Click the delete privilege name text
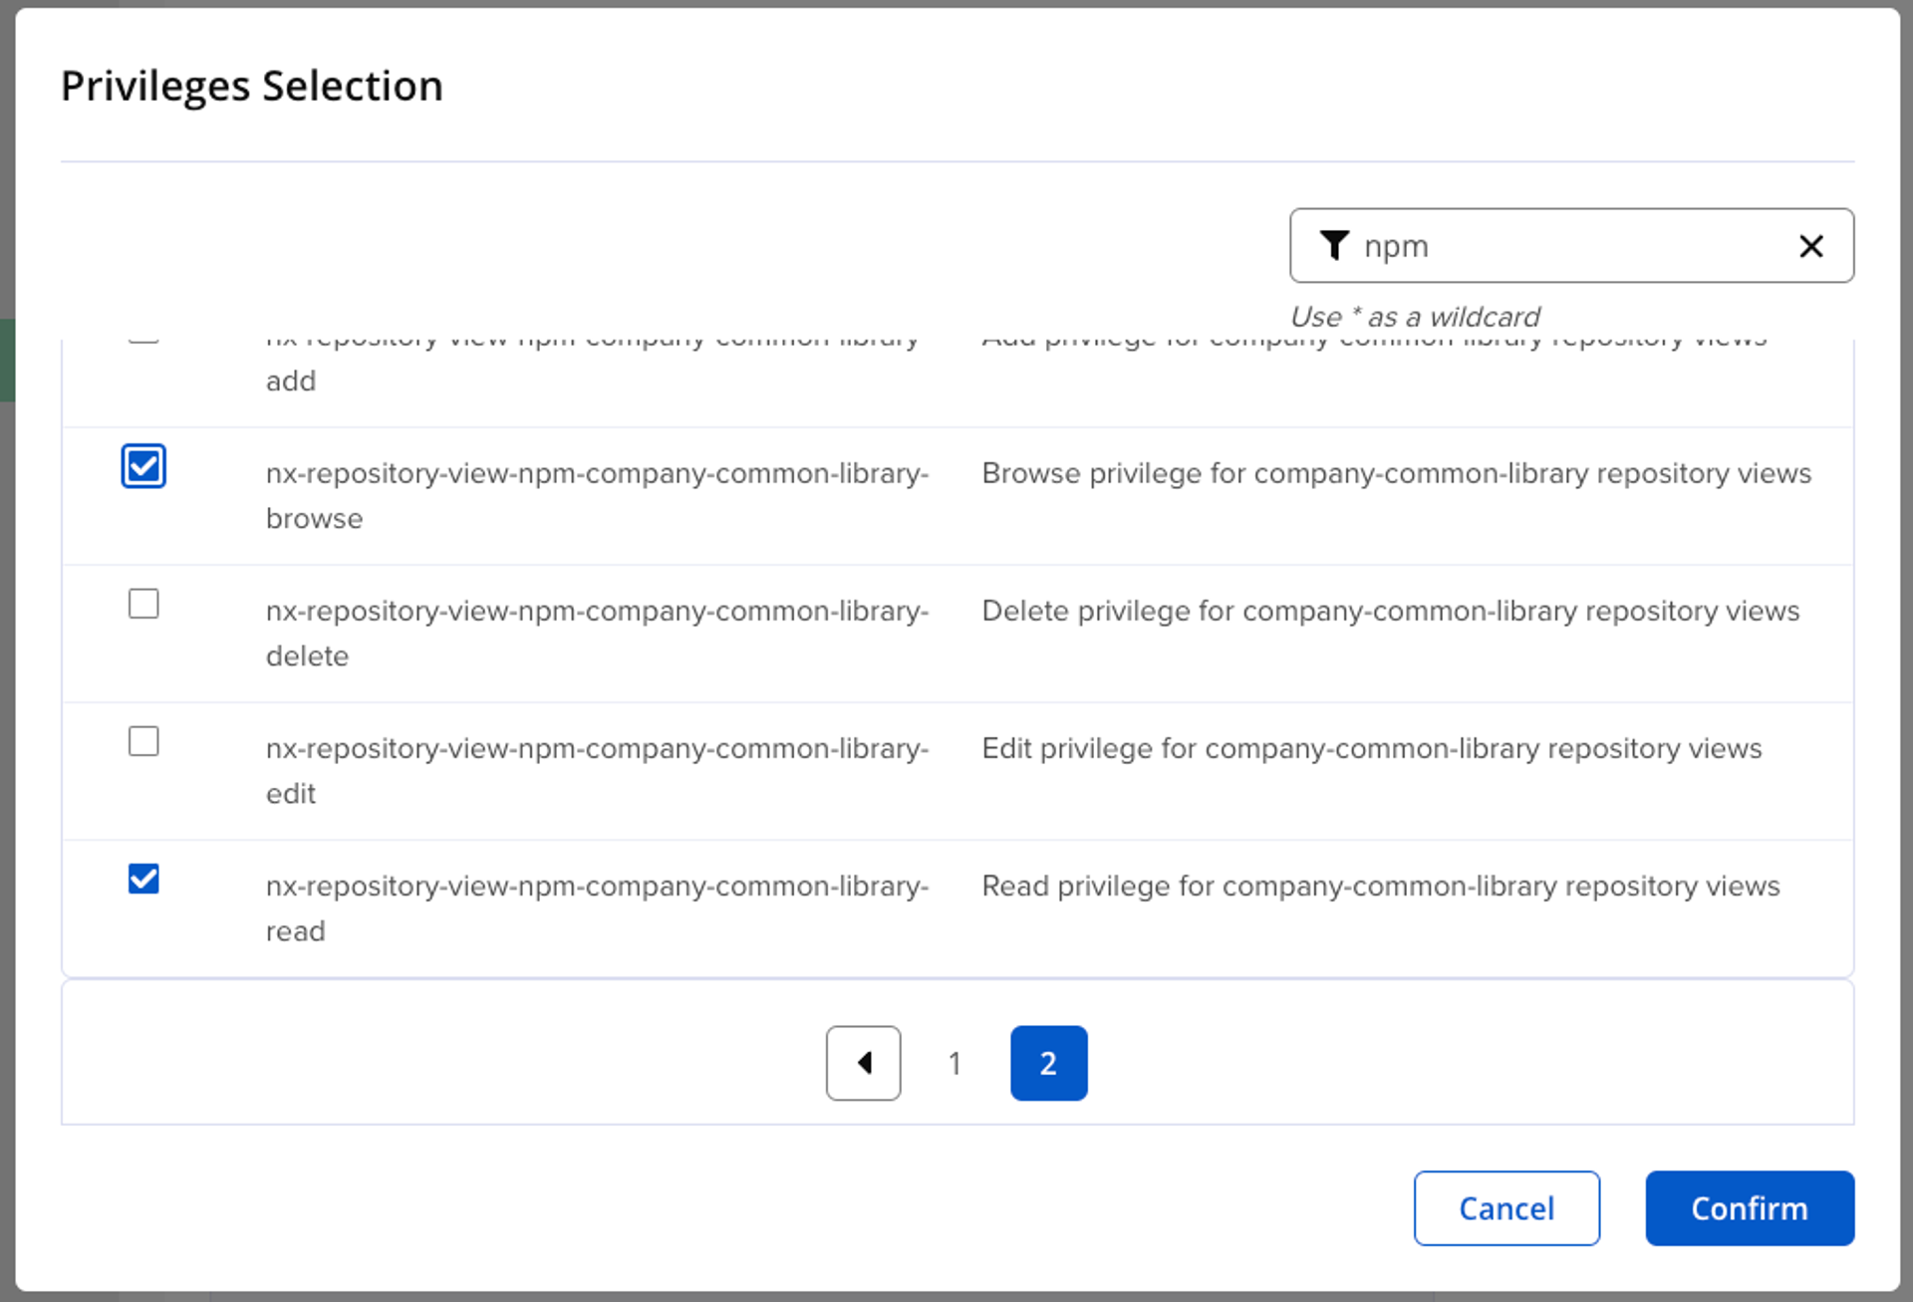The width and height of the screenshot is (1913, 1302). (x=596, y=612)
